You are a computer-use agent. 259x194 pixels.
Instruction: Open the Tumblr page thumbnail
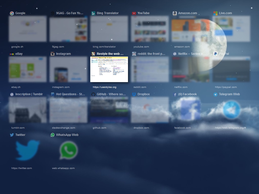[x=28, y=110]
